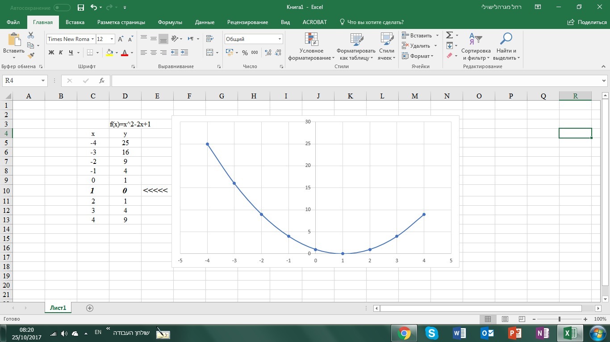610x342 pixels.
Task: Switch to the Разметка страницы tab
Action: point(121,22)
